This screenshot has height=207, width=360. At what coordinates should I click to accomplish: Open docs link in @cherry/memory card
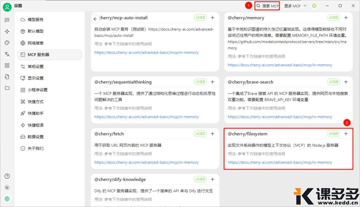(x=280, y=65)
